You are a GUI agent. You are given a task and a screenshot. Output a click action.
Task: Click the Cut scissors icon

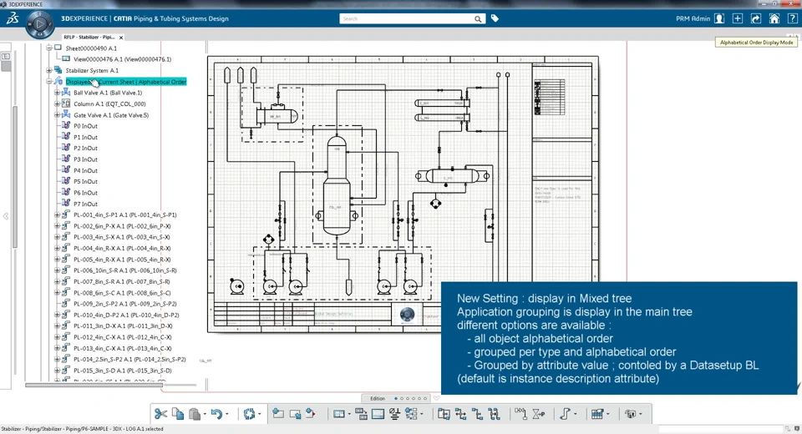160,414
